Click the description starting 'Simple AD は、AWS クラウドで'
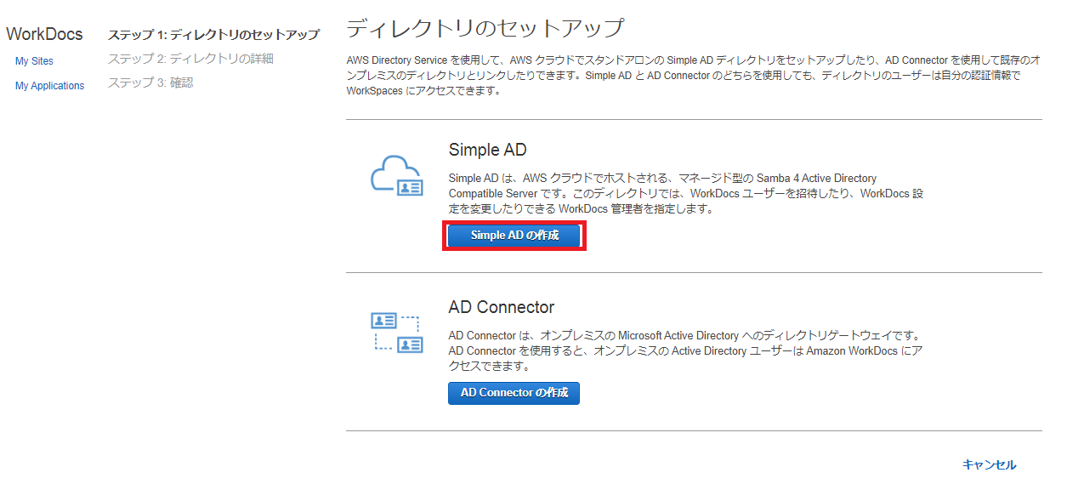This screenshot has height=484, width=1067. 686,194
